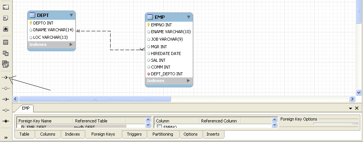Viewport: 363px width, 142px height.
Task: Expand the vertical toolbar overflow chevron
Action: pyautogui.click(x=6, y=137)
